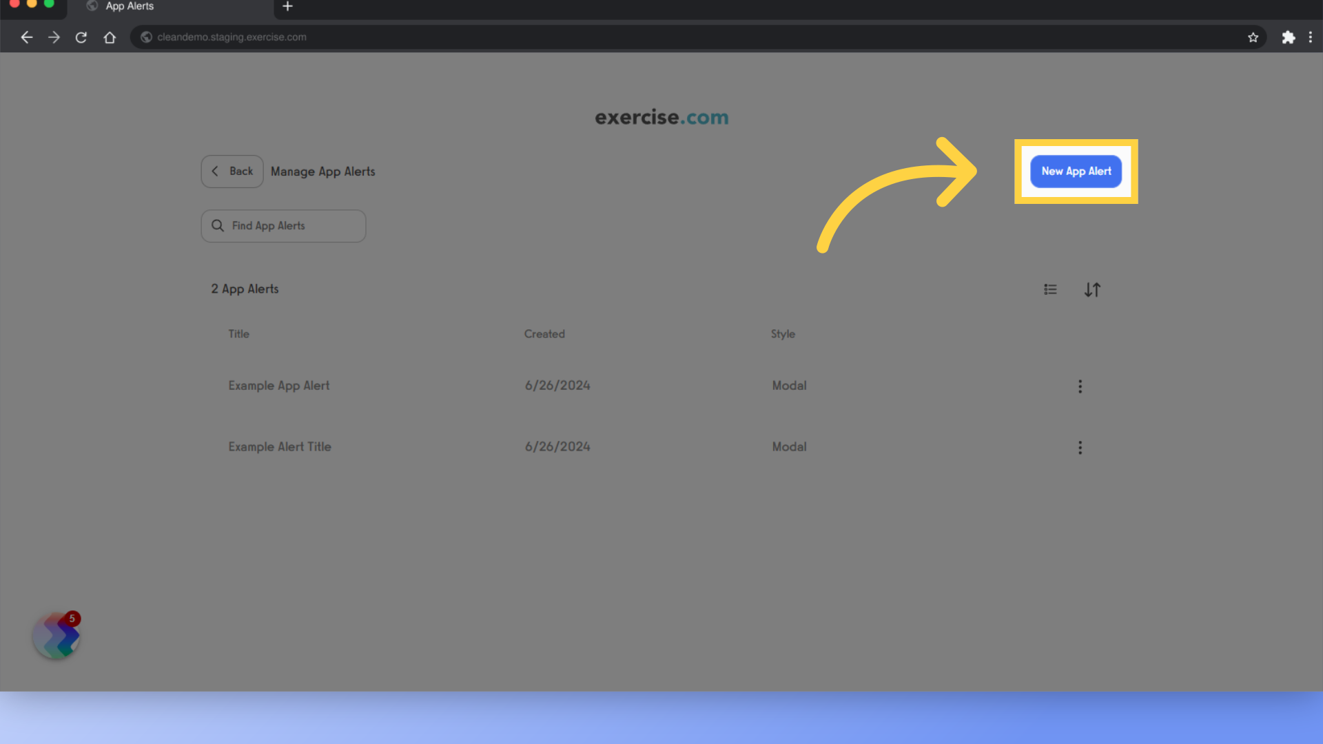This screenshot has width=1323, height=744.
Task: Click the Manage App Alerts page title
Action: click(x=322, y=171)
